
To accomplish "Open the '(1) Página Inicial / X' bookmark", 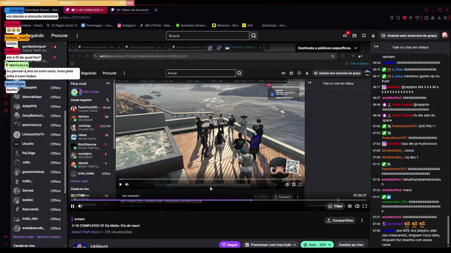I will coord(62,25).
